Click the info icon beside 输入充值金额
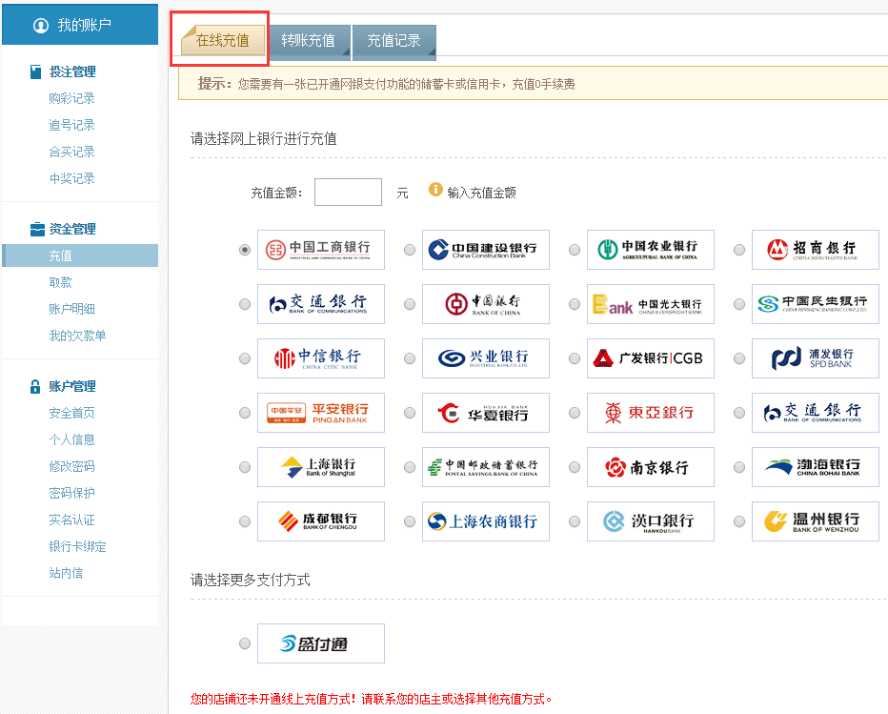 pos(435,190)
